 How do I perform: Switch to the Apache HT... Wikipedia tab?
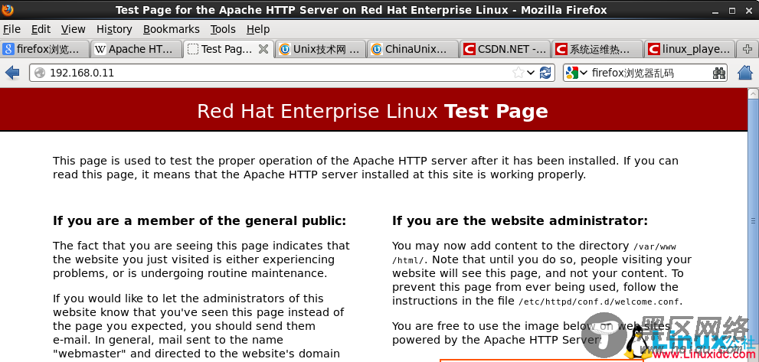tap(136, 49)
